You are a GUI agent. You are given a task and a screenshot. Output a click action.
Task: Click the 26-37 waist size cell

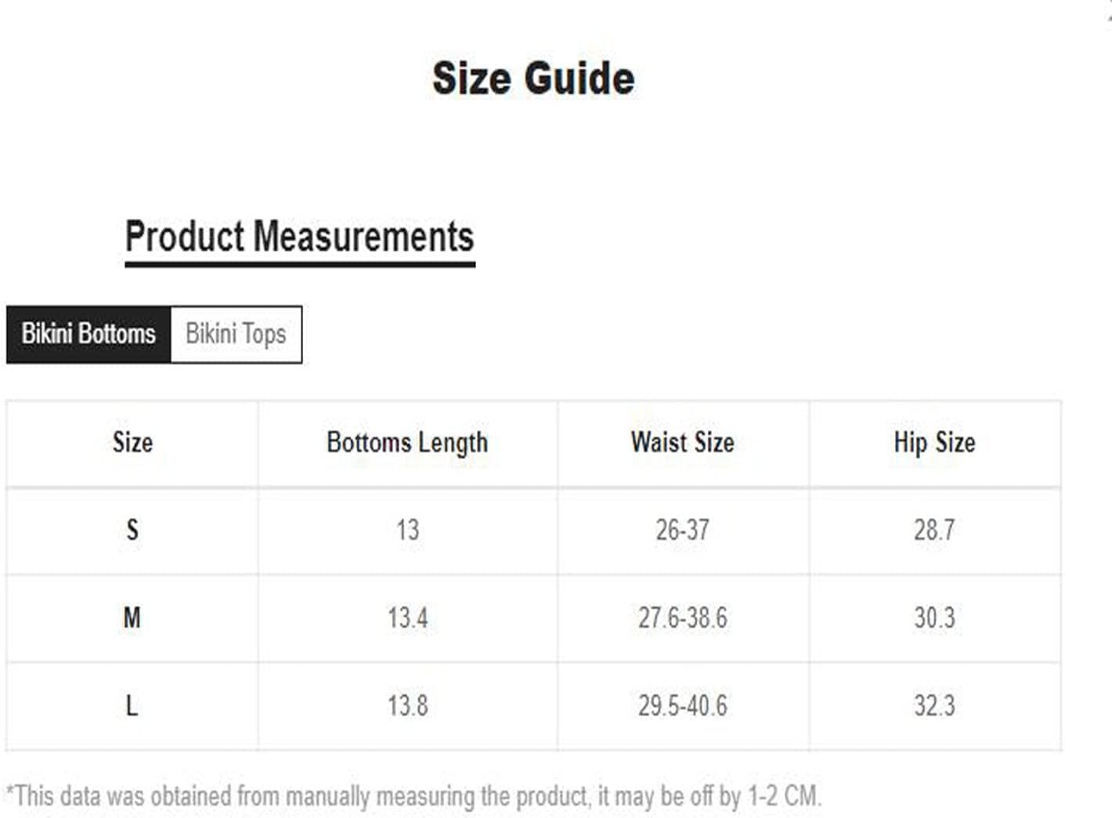pyautogui.click(x=683, y=530)
